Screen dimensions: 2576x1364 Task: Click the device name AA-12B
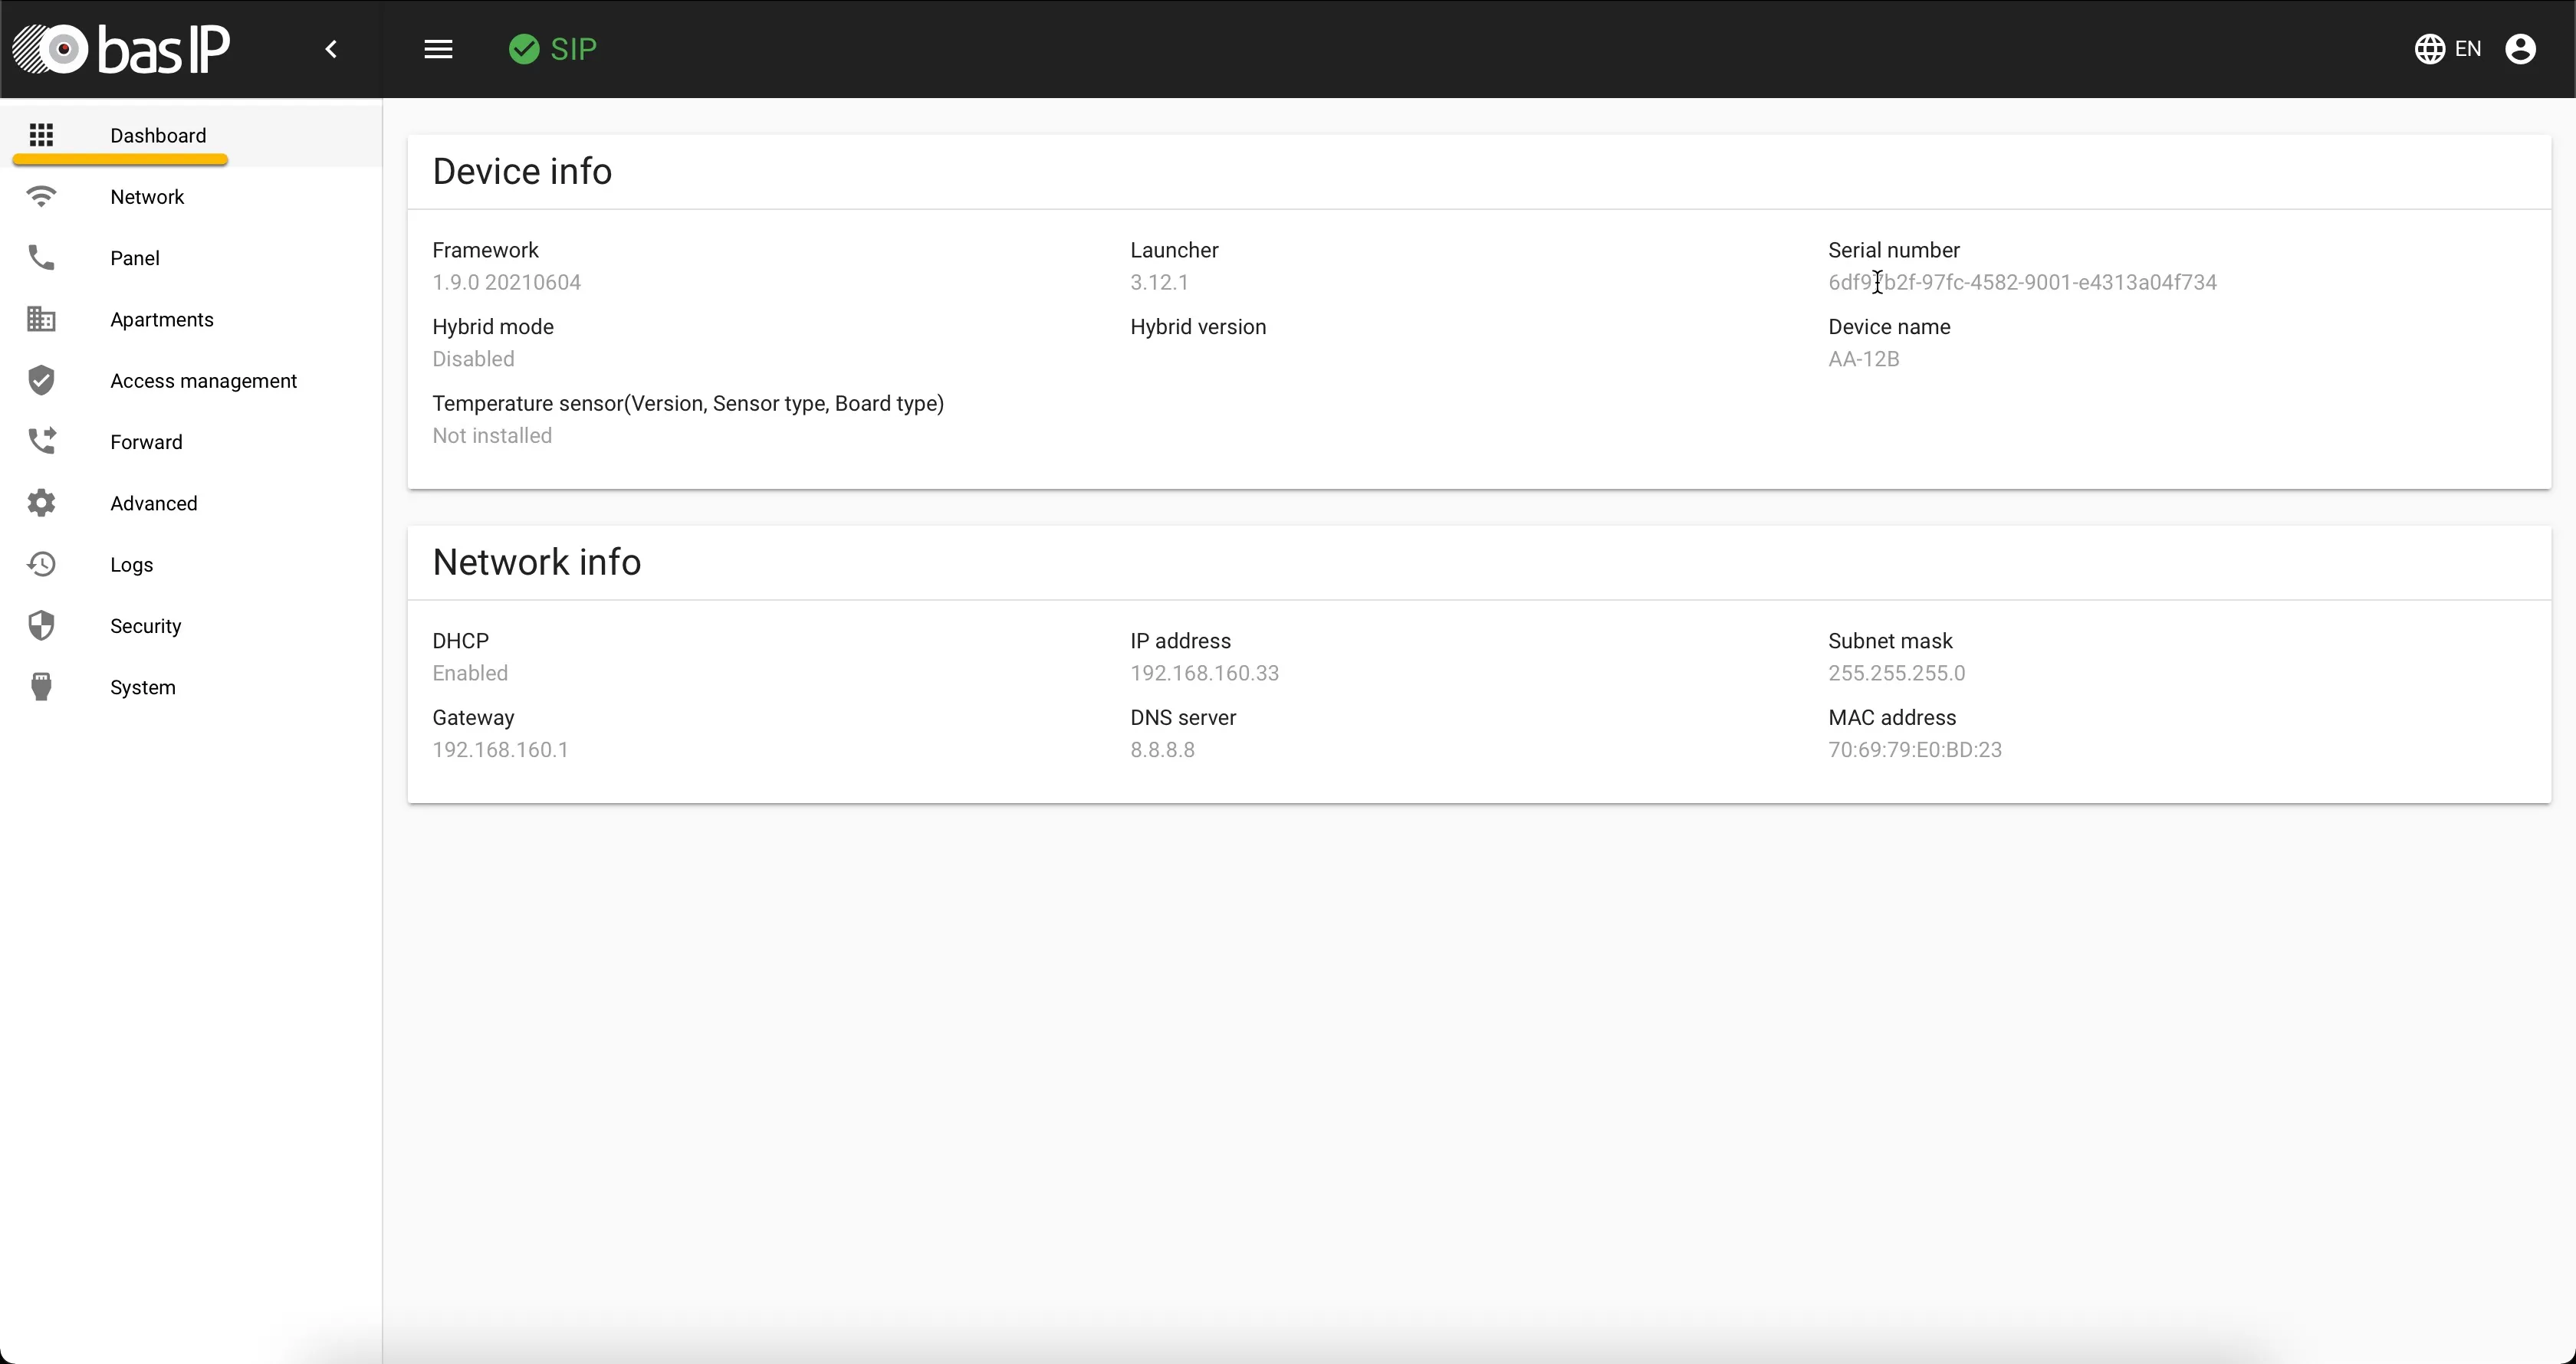1863,359
